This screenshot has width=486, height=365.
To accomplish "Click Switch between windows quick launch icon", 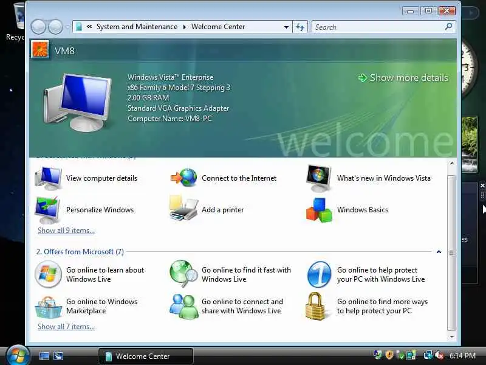I will pyautogui.click(x=58, y=356).
